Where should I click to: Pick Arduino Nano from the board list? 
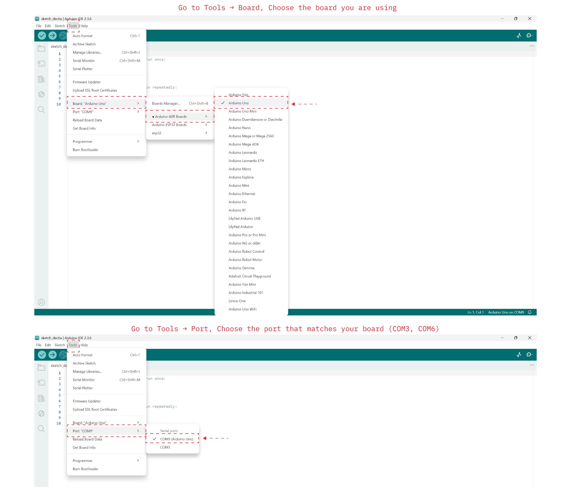point(239,128)
